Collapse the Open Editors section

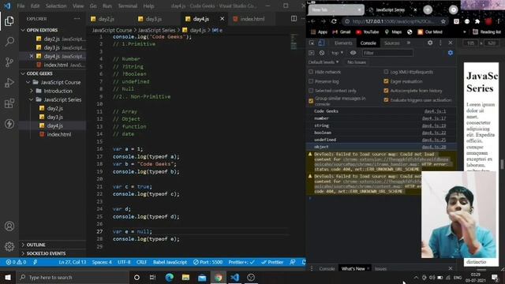pos(23,30)
